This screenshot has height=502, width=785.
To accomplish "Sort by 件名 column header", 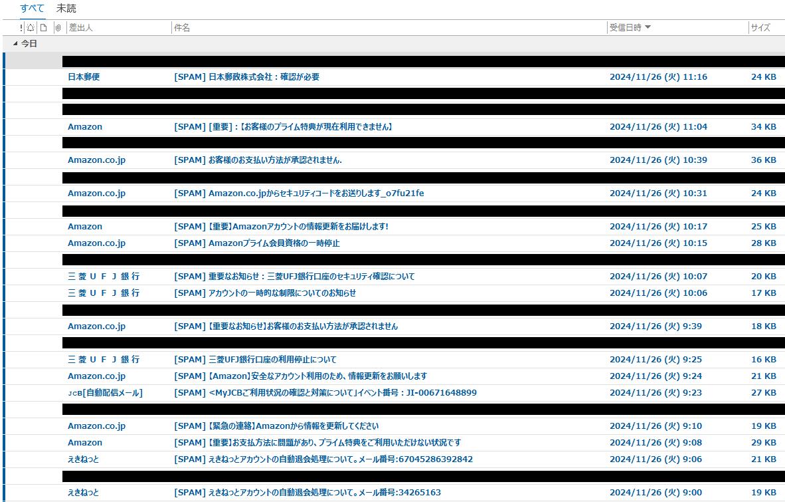I will tap(182, 27).
